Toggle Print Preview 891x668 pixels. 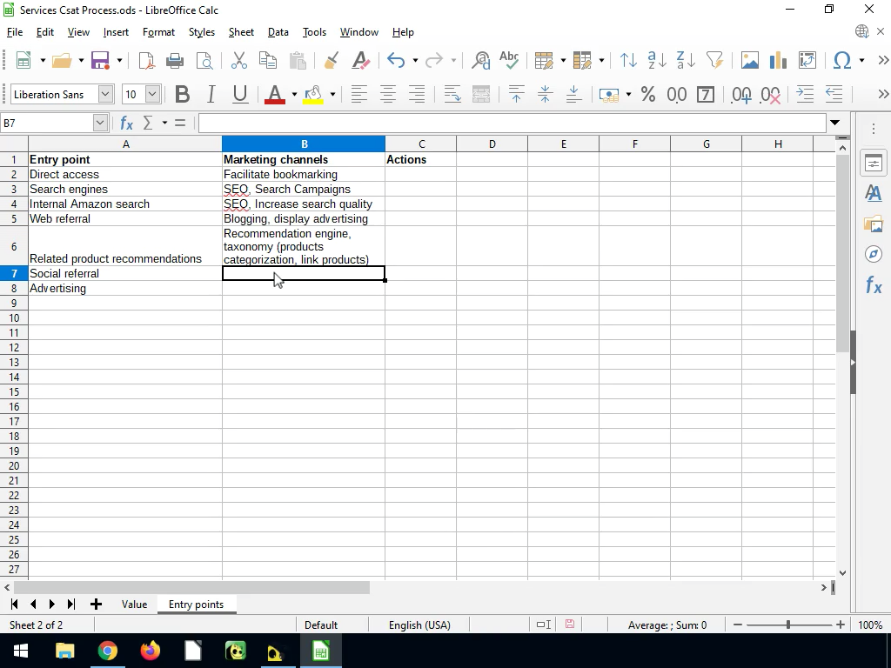[204, 60]
